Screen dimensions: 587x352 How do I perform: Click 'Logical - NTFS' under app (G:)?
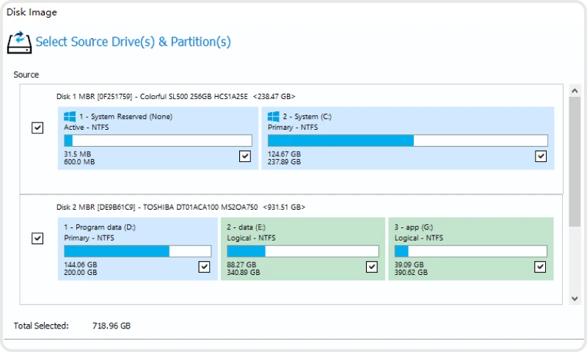418,238
